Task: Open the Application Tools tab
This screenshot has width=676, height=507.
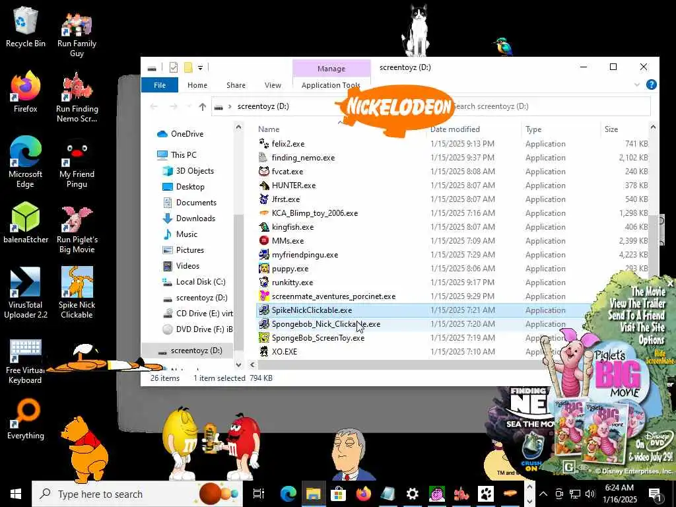Action: click(x=331, y=85)
